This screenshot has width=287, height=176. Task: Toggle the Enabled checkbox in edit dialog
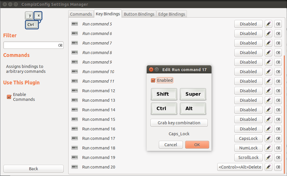(153, 80)
